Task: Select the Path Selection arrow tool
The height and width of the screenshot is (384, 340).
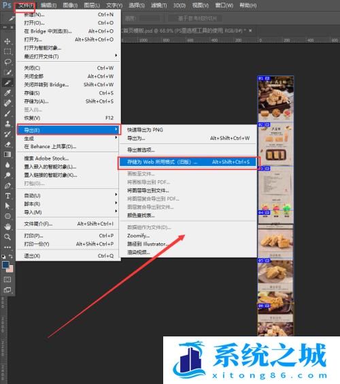Action: point(7,206)
